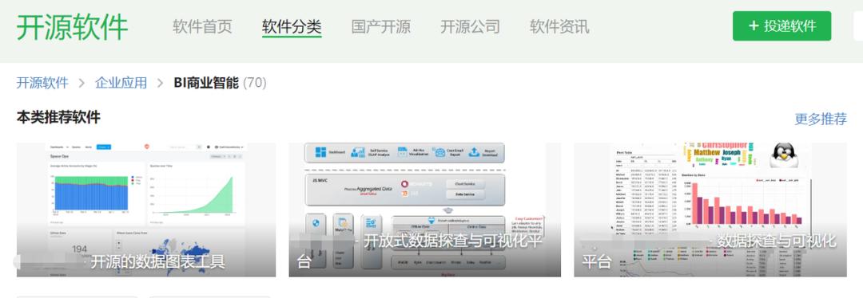
Task: Navigate to 开源软件 breadcrumb
Action: coord(42,83)
